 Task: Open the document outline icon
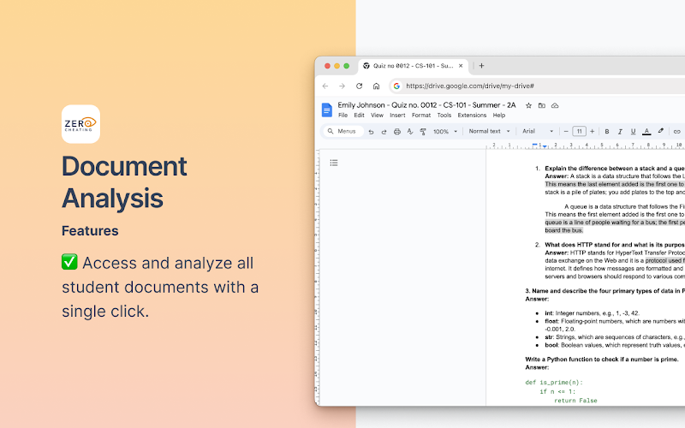point(334,163)
